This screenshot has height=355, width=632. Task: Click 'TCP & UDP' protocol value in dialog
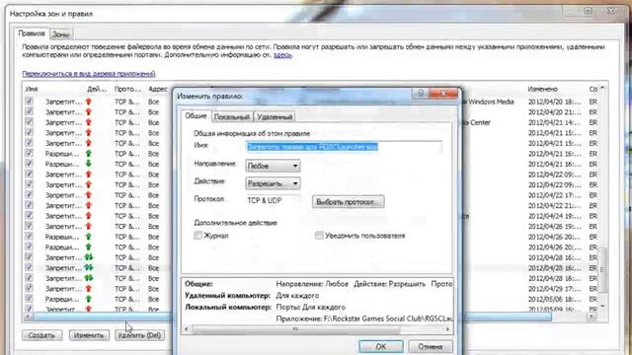tap(265, 200)
